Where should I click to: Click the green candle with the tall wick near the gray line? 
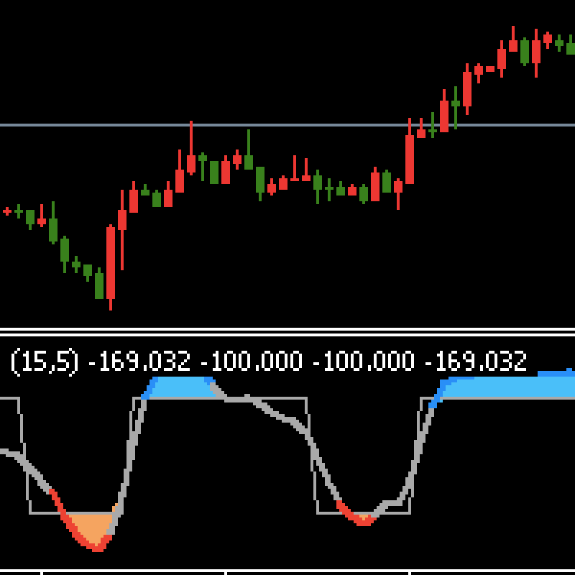(x=249, y=161)
